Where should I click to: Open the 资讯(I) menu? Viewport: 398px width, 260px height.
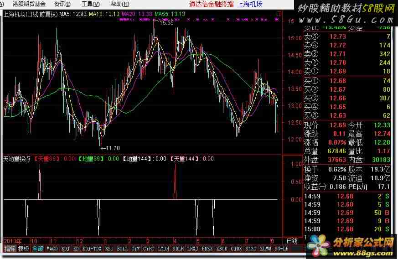(62, 4)
